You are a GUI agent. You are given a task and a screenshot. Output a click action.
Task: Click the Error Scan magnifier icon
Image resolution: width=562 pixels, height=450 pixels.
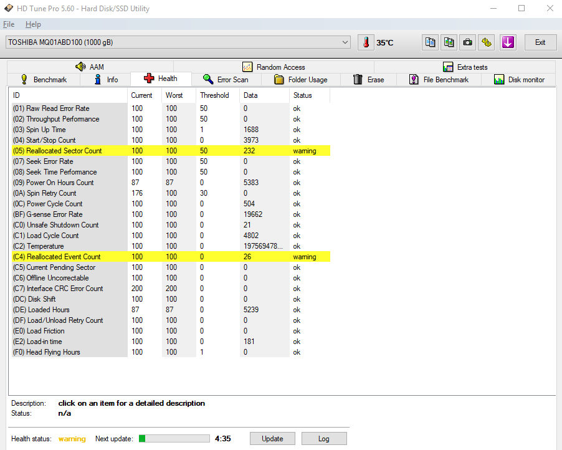click(208, 79)
